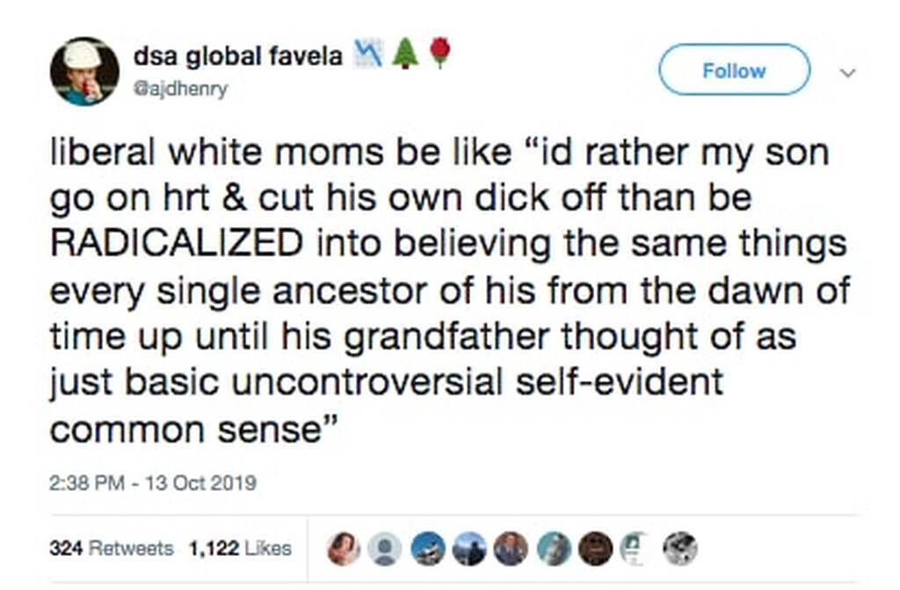Click the fourth liker avatar with mountain scene
This screenshot has width=900, height=590.
(x=468, y=549)
